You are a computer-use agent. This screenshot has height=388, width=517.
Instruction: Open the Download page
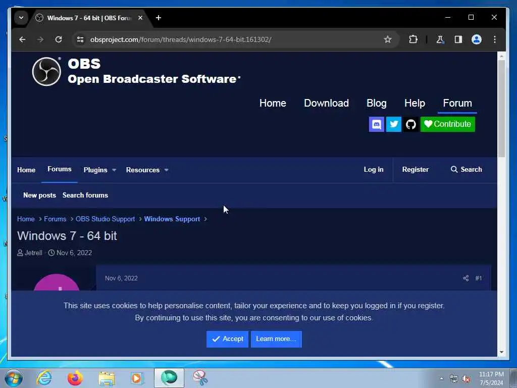point(326,103)
